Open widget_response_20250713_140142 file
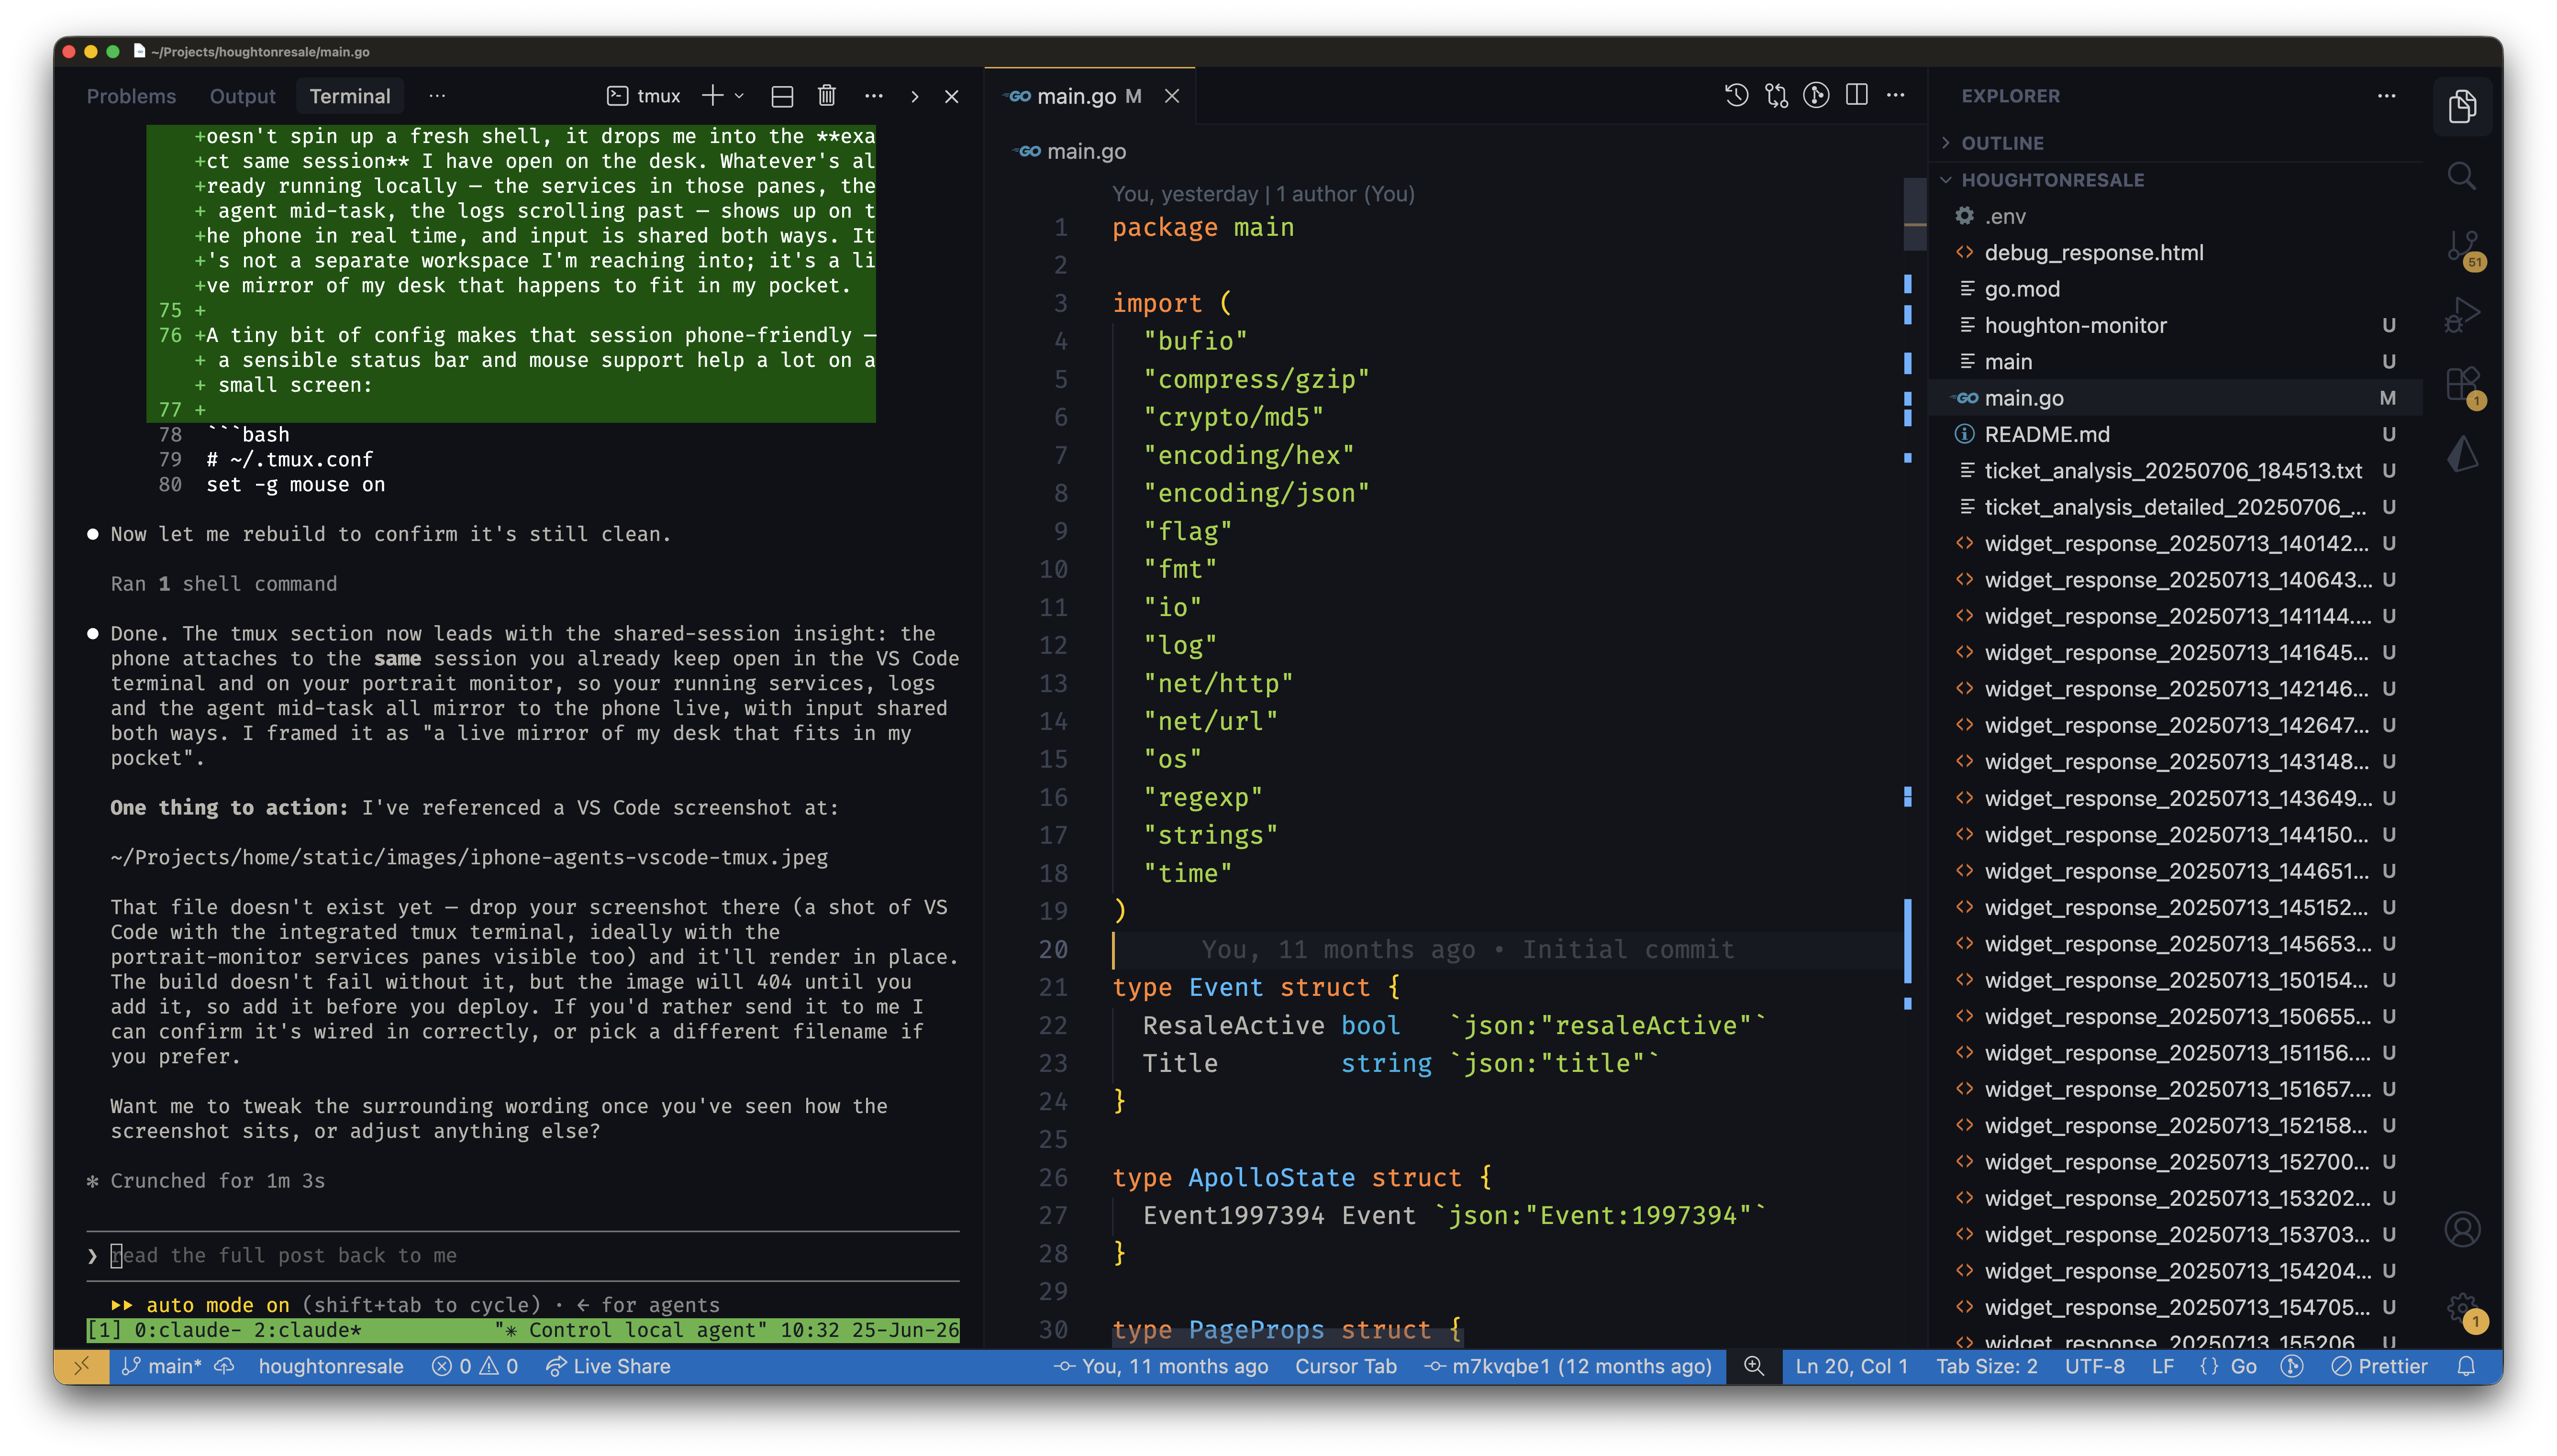 tap(2175, 544)
